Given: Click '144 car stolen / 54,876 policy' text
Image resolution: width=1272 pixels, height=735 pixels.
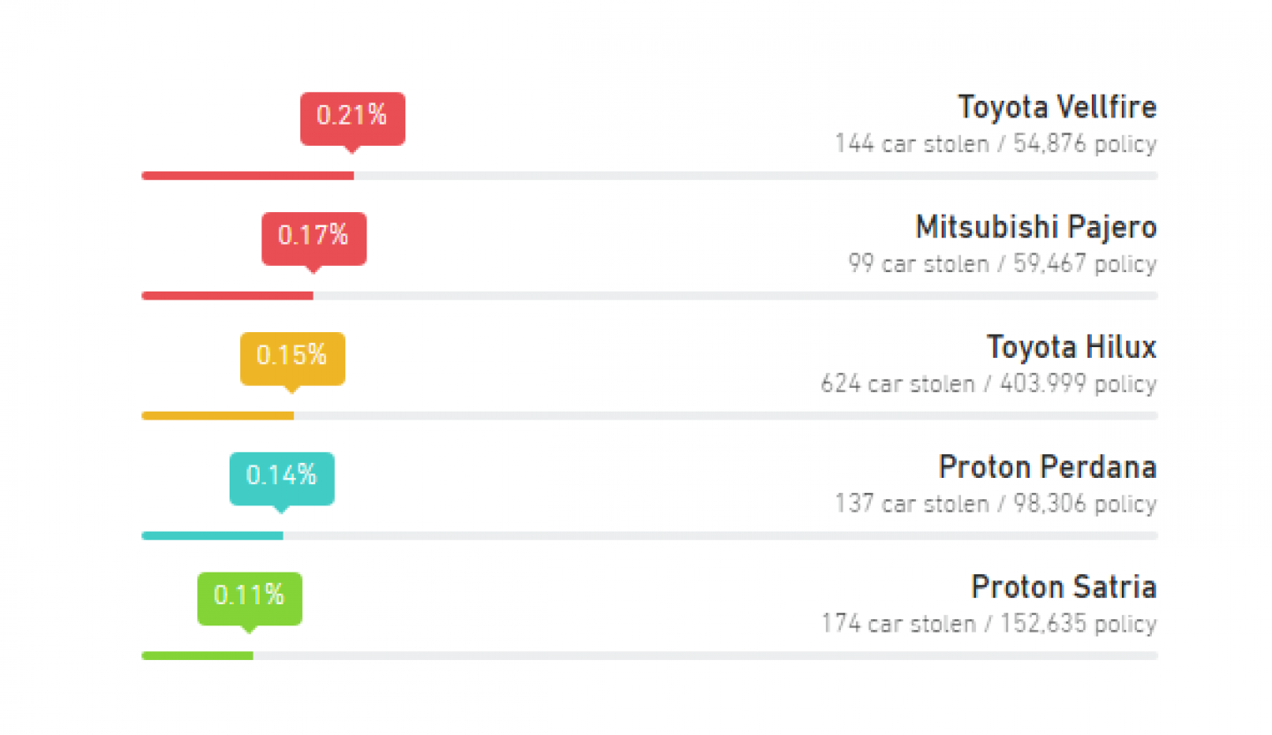Looking at the screenshot, I should click(x=996, y=144).
